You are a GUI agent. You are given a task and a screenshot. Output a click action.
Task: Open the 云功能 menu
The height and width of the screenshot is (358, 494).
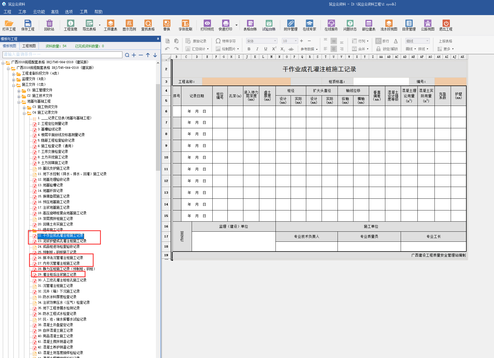tap(39, 12)
